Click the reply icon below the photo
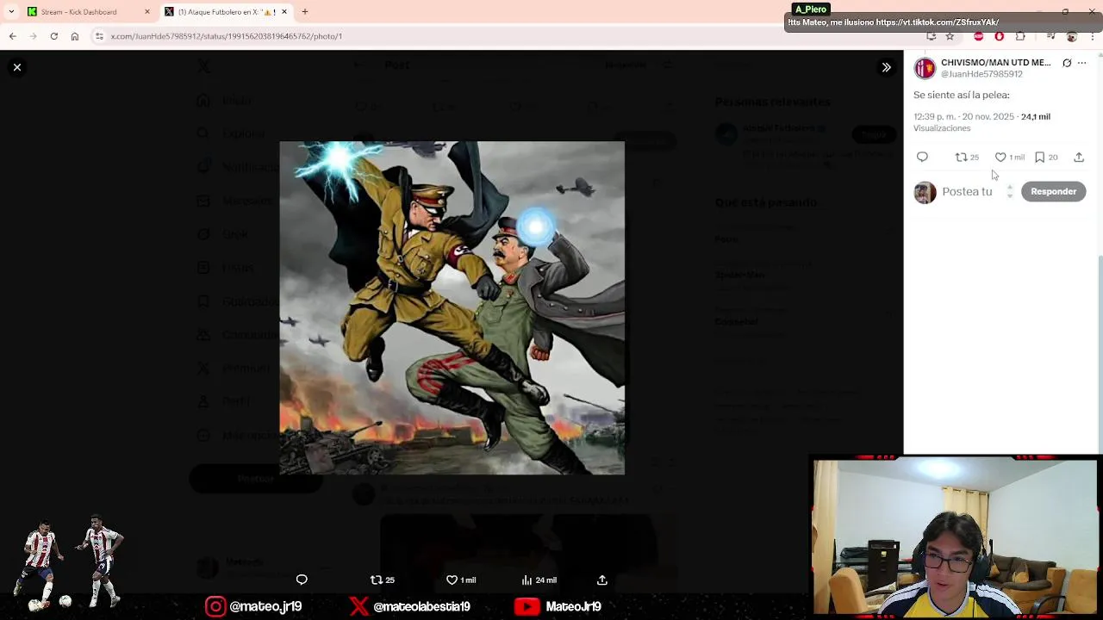The image size is (1103, 620). click(302, 580)
